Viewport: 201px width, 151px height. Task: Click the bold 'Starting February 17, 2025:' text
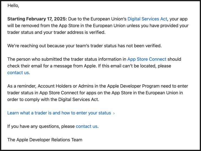[37, 19]
